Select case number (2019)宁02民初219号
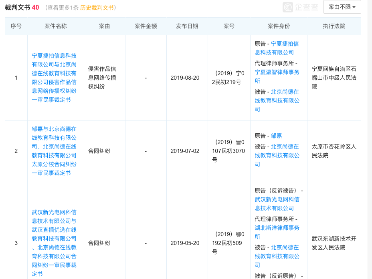Screen dimensions: 372x279 click(x=228, y=78)
